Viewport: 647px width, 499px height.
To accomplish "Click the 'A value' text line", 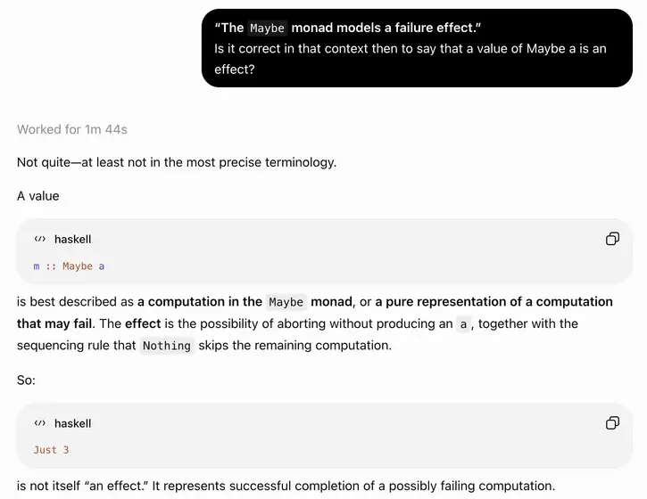I will [38, 196].
